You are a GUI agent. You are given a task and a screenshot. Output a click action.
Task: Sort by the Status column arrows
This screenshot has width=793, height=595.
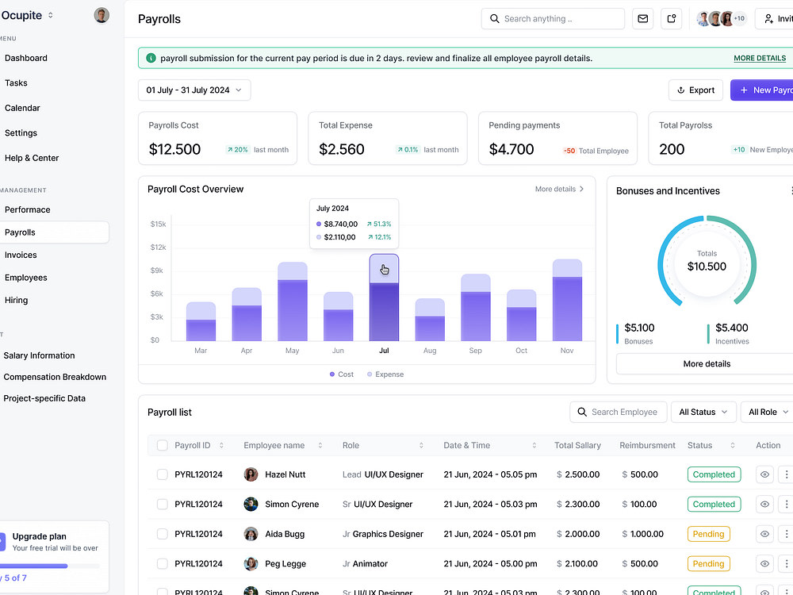point(732,445)
